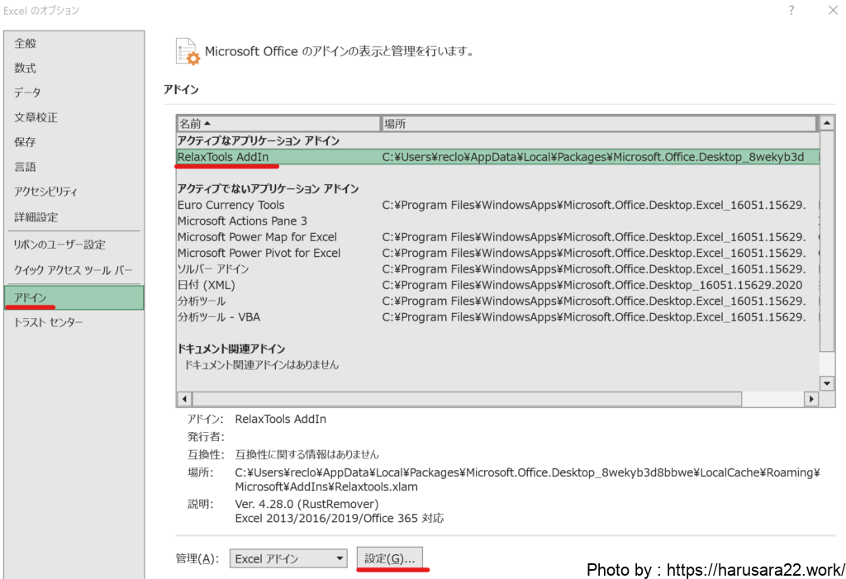Select the アドイン category in sidebar

[74, 297]
